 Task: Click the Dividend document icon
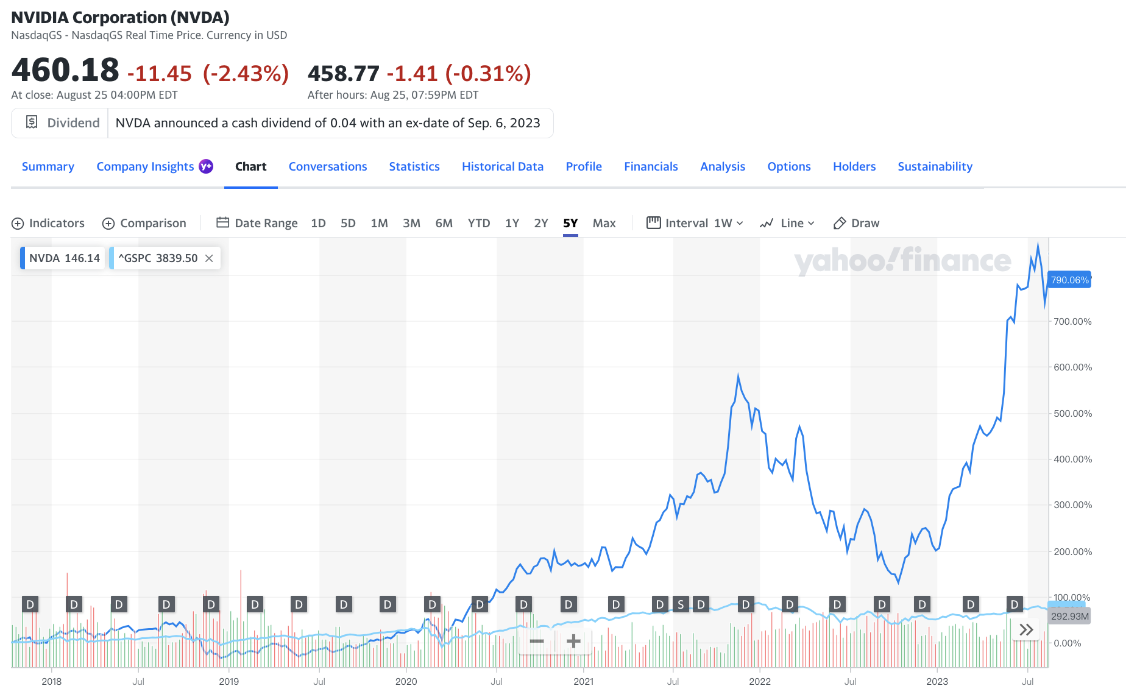pos(32,122)
